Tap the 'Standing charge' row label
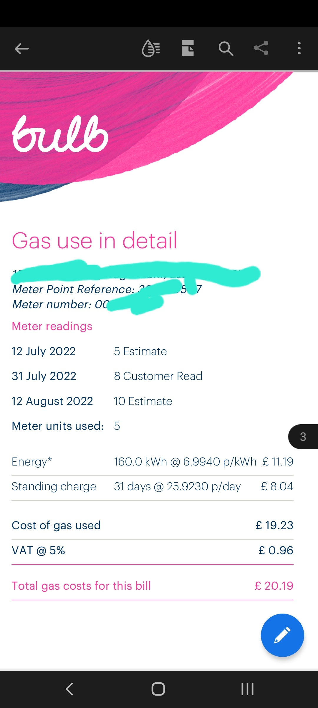This screenshot has height=708, width=318. [x=54, y=486]
